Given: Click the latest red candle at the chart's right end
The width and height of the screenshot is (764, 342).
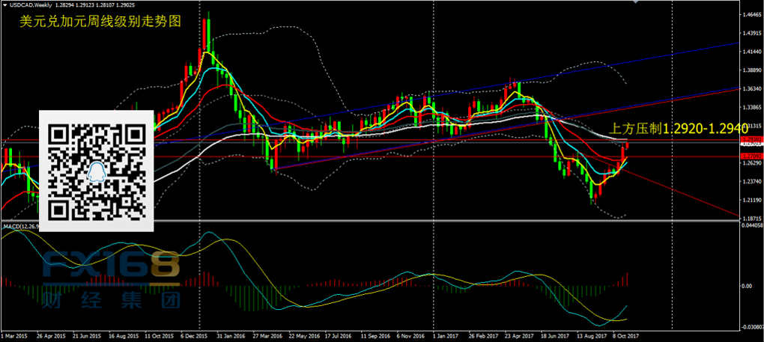Looking at the screenshot, I should tap(627, 145).
